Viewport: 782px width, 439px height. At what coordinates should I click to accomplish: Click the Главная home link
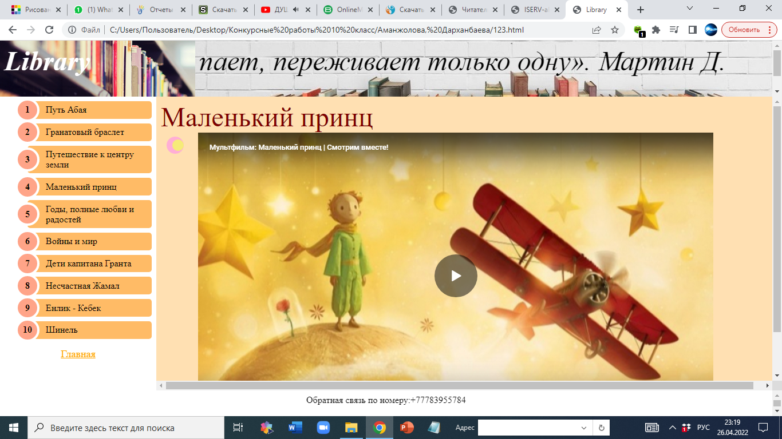(78, 354)
